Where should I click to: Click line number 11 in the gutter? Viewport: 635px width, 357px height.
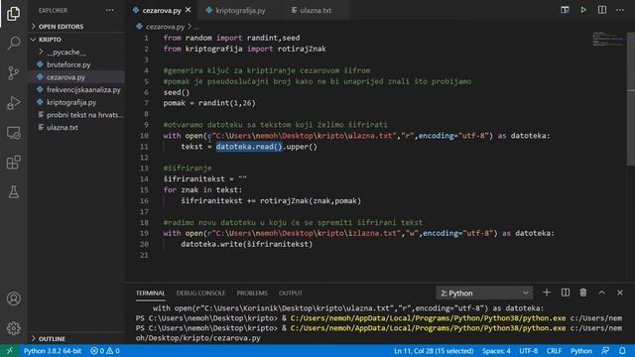(144, 147)
